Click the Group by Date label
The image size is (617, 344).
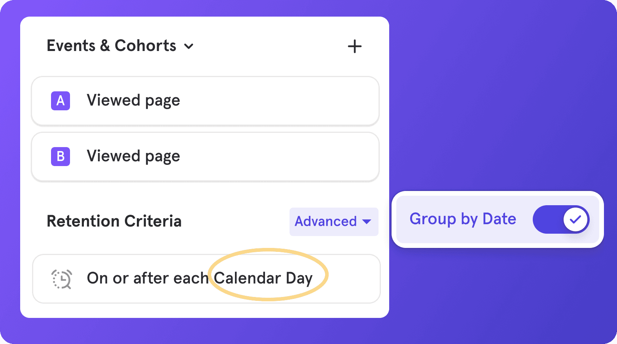click(463, 219)
